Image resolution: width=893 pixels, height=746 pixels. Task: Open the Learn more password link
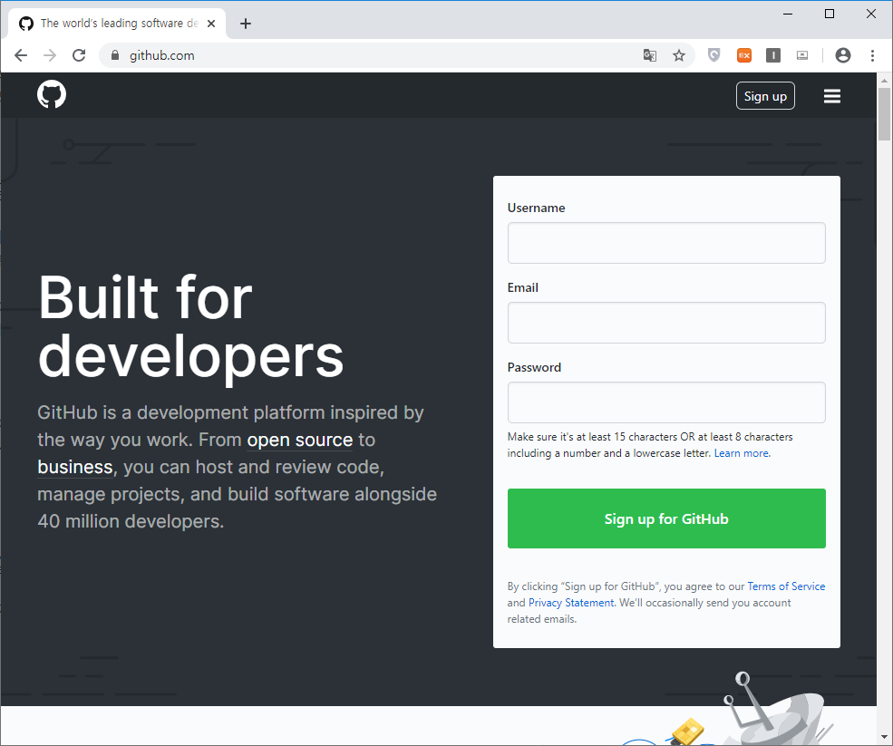pyautogui.click(x=742, y=453)
